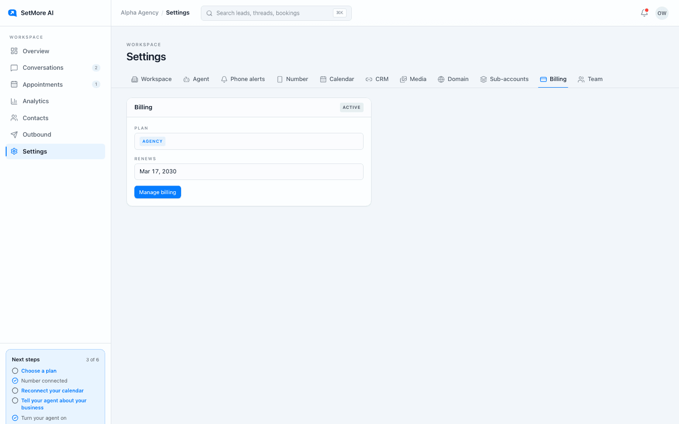The image size is (679, 424).
Task: Click the Contacts people icon
Action: [x=14, y=118]
